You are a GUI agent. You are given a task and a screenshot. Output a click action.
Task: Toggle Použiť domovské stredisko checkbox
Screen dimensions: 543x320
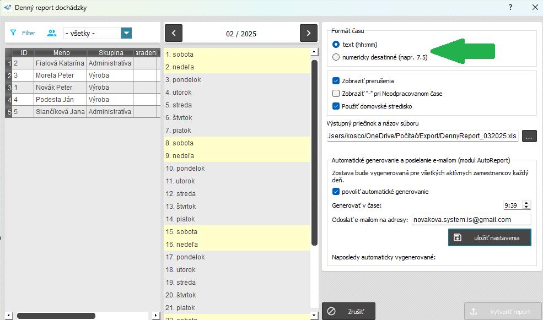click(336, 106)
